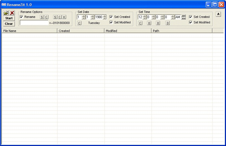The height and width of the screenshot is (146, 226).
Task: Decrease the year 1980 with down arrow
Action: click(x=105, y=18)
